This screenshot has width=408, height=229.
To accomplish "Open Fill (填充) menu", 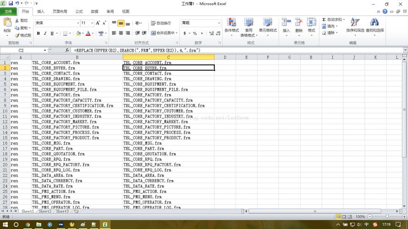I will point(330,26).
